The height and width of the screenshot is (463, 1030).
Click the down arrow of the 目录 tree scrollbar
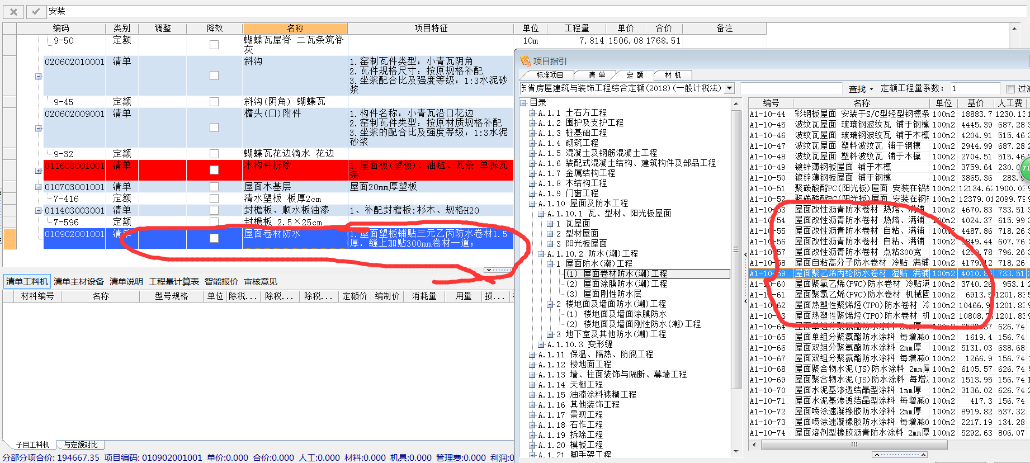[736, 452]
